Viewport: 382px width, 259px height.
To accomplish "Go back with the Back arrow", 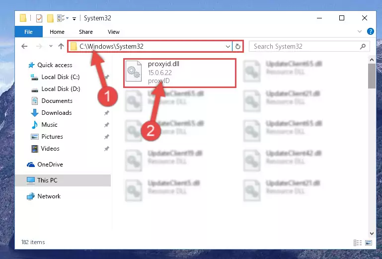I will (24, 46).
